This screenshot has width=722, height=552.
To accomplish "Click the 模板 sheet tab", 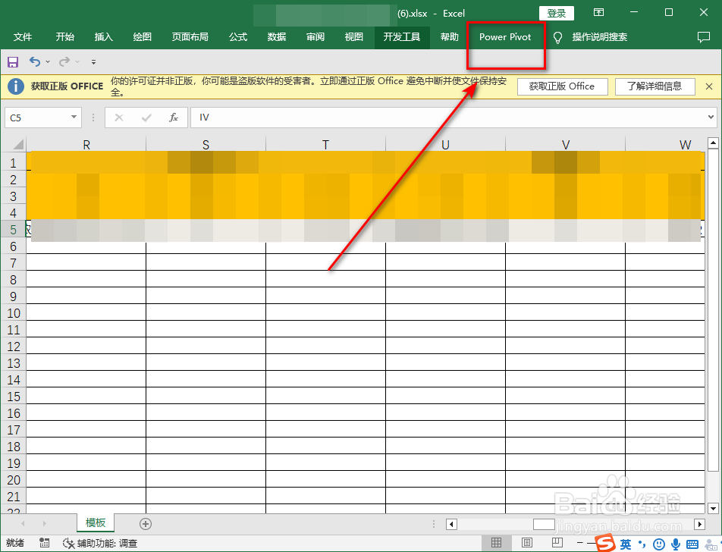I will pos(96,523).
